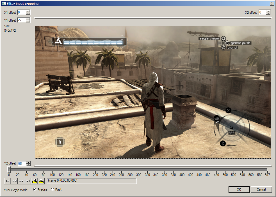Screen dimensions: 276x197
Task: Decrease the Y2 offset with the down arrow
Action: tap(29, 165)
